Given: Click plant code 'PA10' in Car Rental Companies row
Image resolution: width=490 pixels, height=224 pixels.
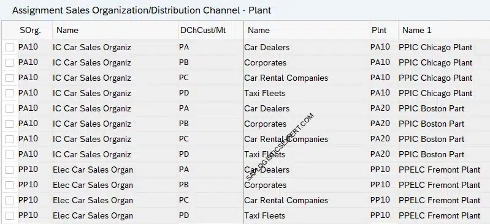Looking at the screenshot, I should click(380, 78).
